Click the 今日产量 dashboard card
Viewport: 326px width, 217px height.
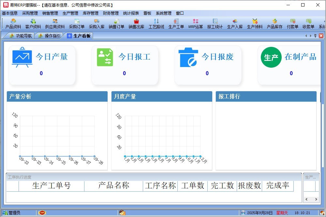(42, 64)
